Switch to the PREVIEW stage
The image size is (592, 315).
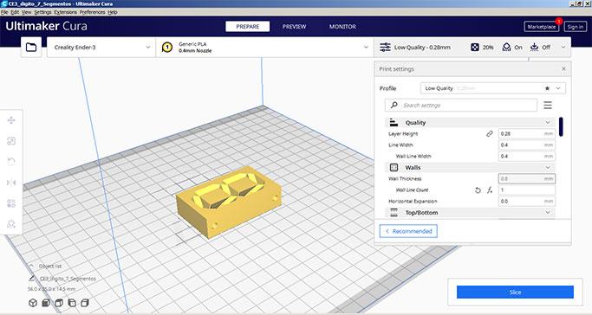[x=294, y=26]
